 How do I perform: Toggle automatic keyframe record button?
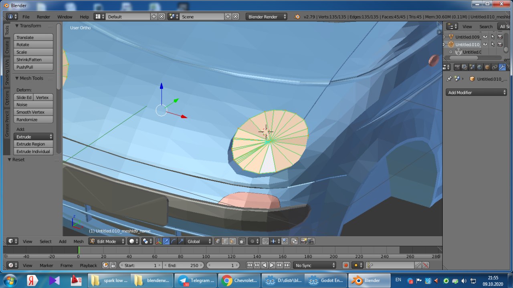coord(345,265)
